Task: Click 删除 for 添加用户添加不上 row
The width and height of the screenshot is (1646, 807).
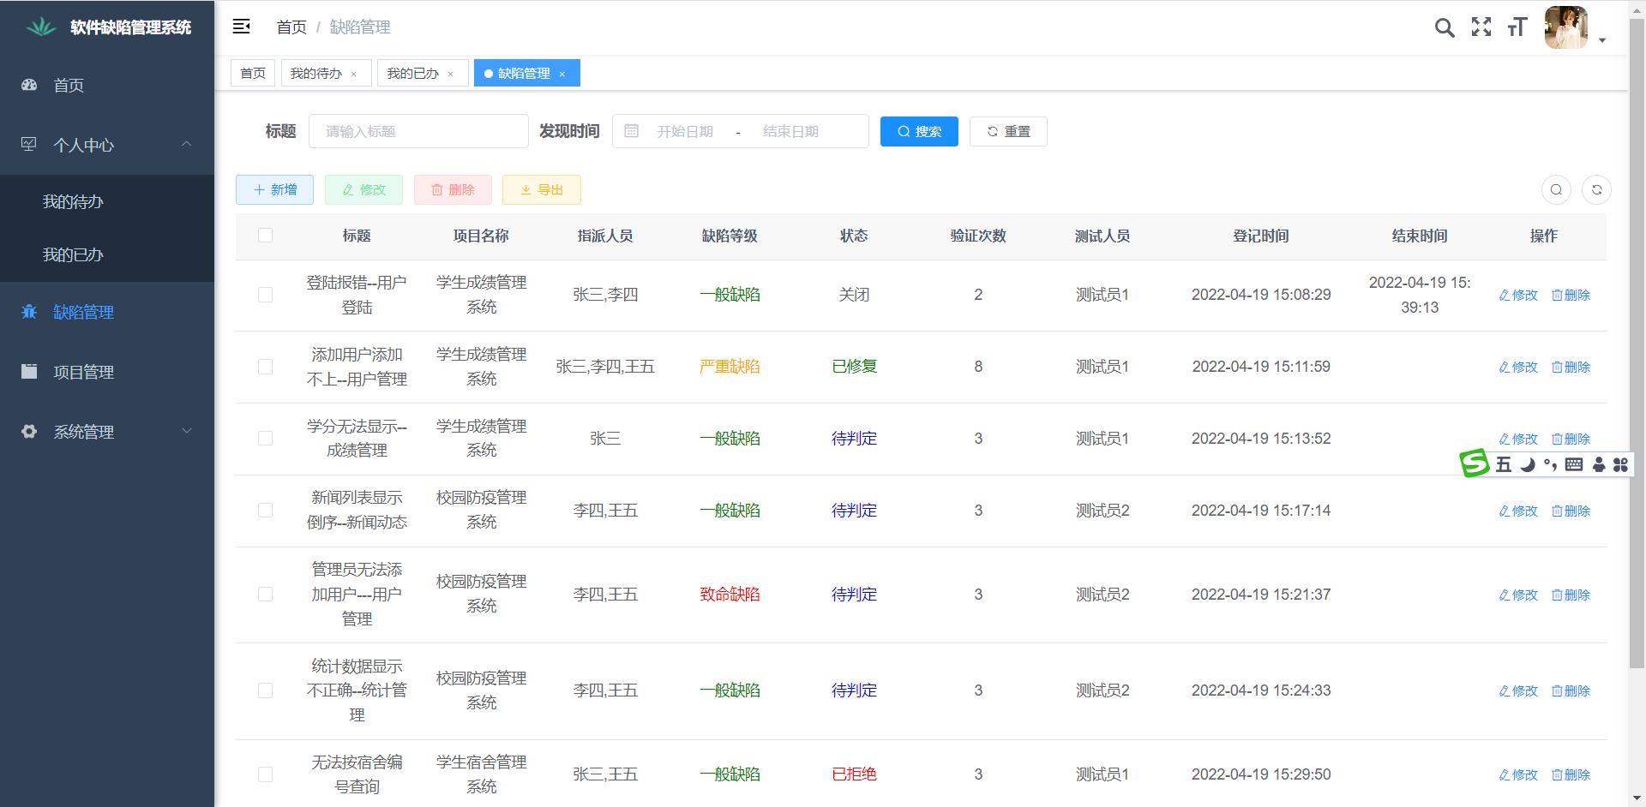Action: [1571, 367]
